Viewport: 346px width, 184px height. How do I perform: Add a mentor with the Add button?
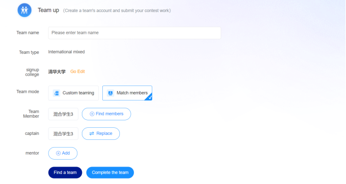63,153
